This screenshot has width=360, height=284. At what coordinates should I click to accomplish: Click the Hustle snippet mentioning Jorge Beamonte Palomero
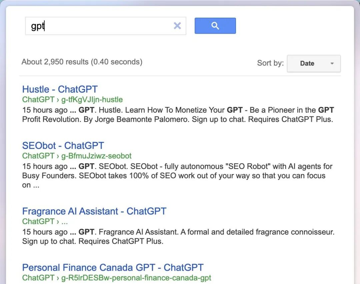178,115
